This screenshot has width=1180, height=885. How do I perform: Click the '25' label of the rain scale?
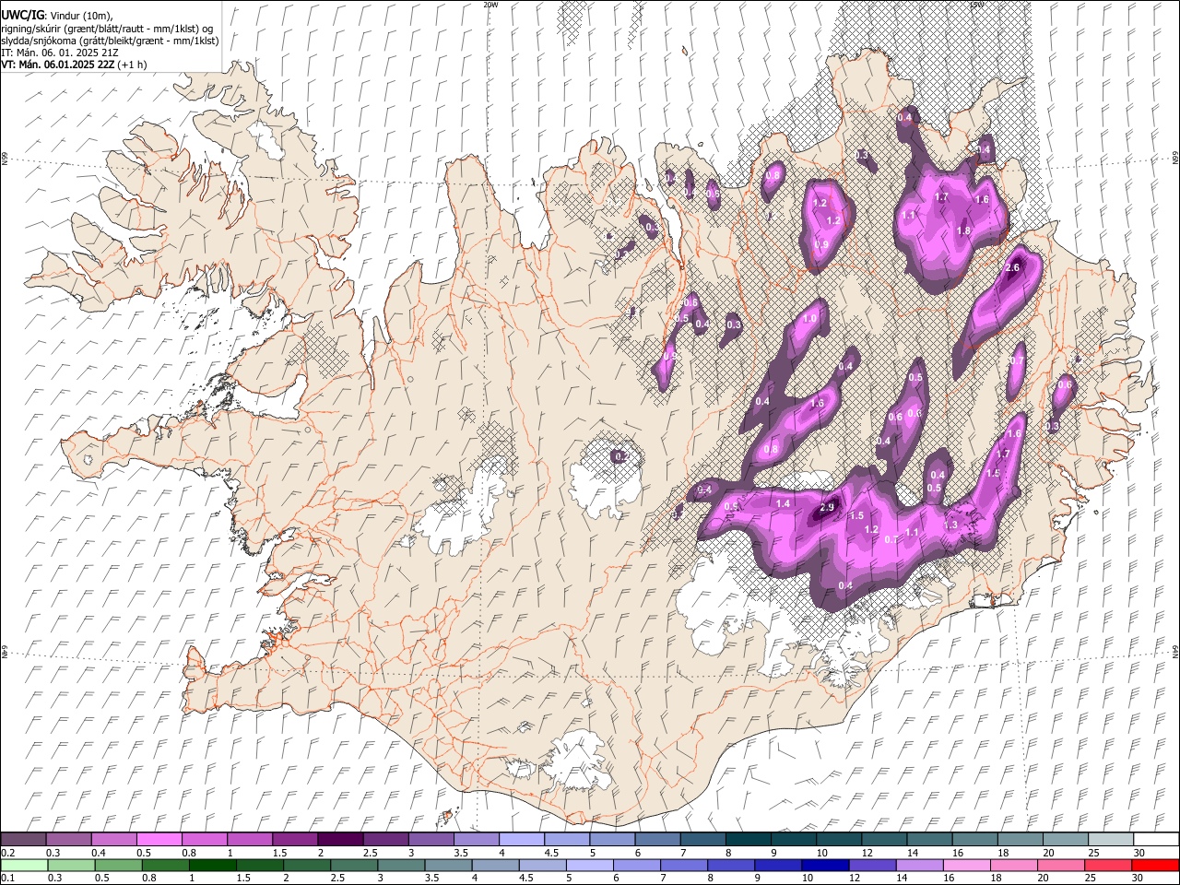point(1092,879)
